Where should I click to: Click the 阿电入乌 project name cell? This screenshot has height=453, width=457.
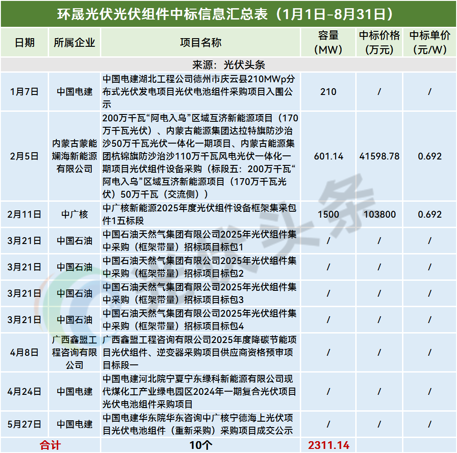(200, 156)
